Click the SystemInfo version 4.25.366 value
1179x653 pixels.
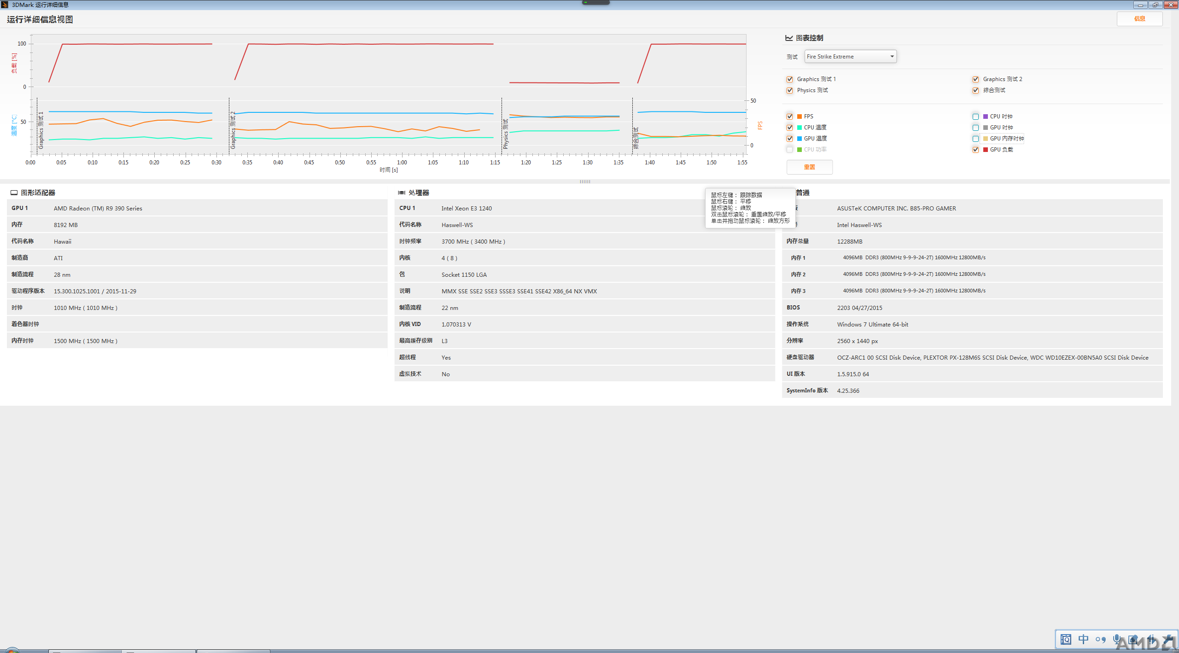point(848,391)
